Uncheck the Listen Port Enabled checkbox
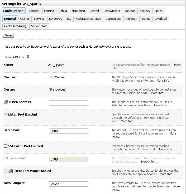 pyautogui.click(x=6, y=115)
